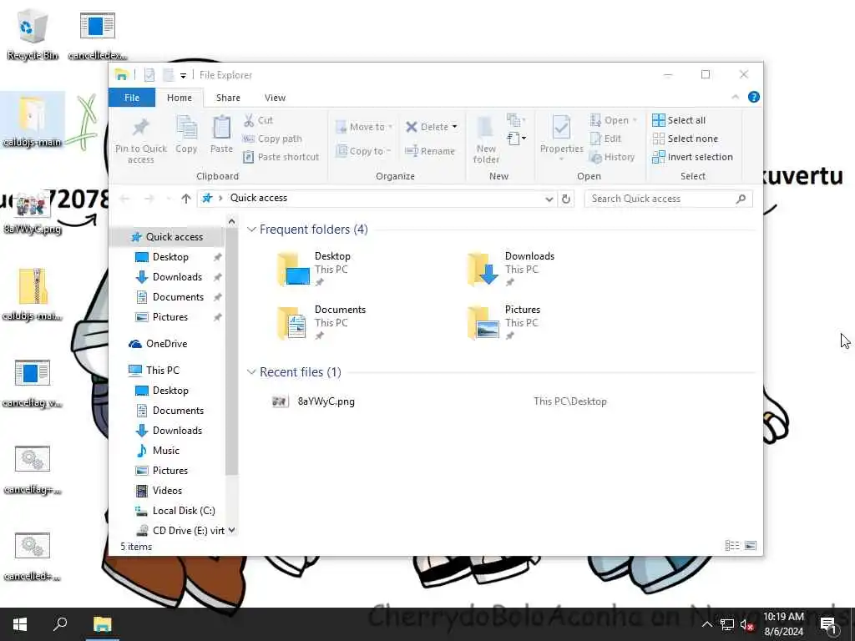
Task: Open Documents folder in Frequent folders
Action: 321,322
